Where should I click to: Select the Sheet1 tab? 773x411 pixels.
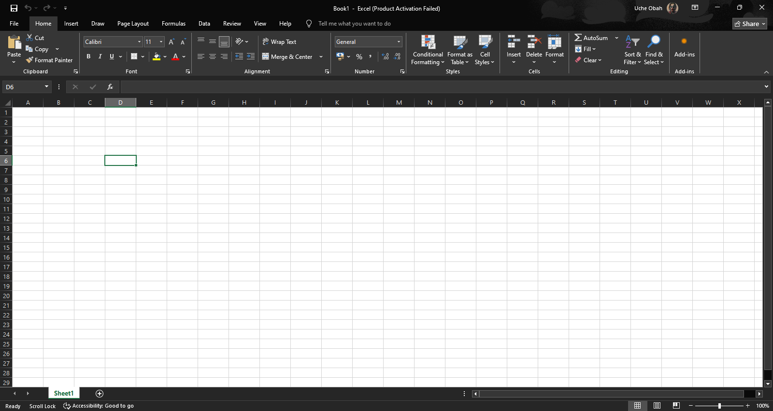tap(64, 394)
